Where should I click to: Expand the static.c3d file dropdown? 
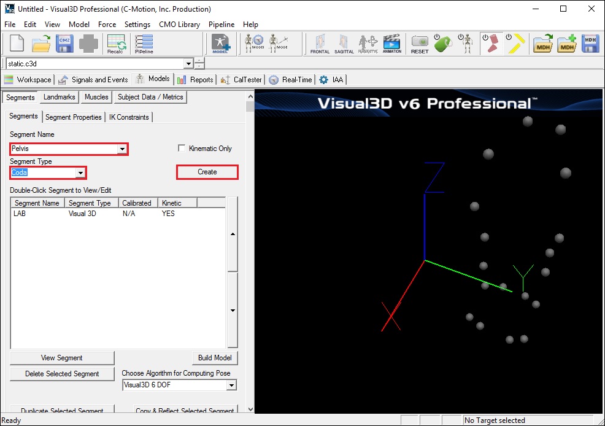(x=188, y=64)
